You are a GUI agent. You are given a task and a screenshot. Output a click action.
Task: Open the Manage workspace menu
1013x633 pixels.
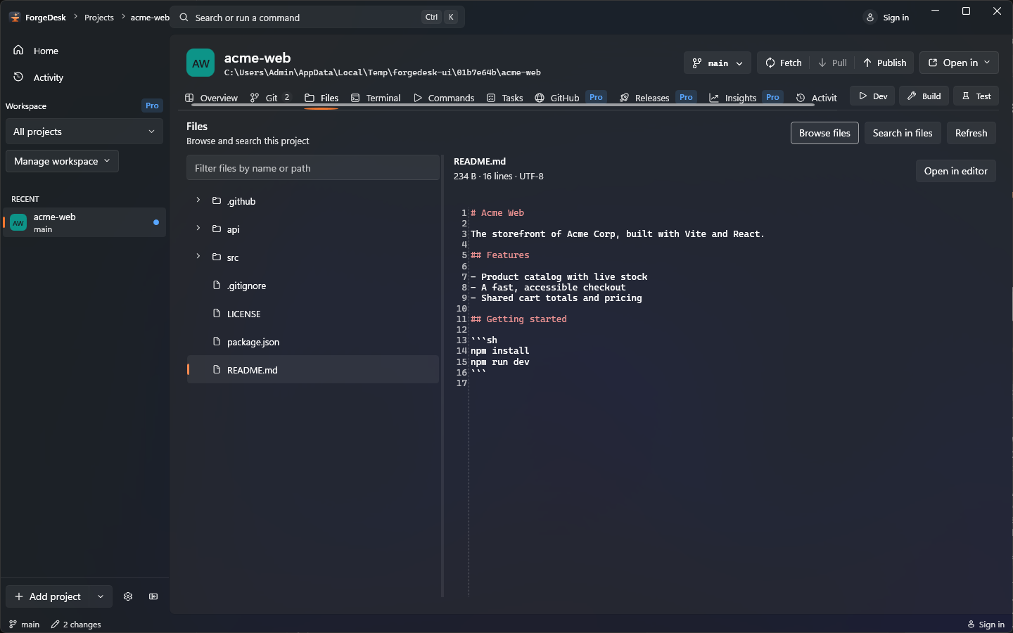click(x=62, y=161)
